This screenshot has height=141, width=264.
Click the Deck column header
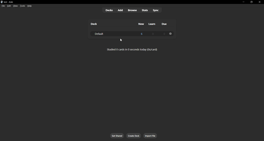coord(94,24)
